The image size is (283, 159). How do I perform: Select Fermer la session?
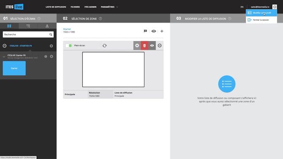[261, 20]
